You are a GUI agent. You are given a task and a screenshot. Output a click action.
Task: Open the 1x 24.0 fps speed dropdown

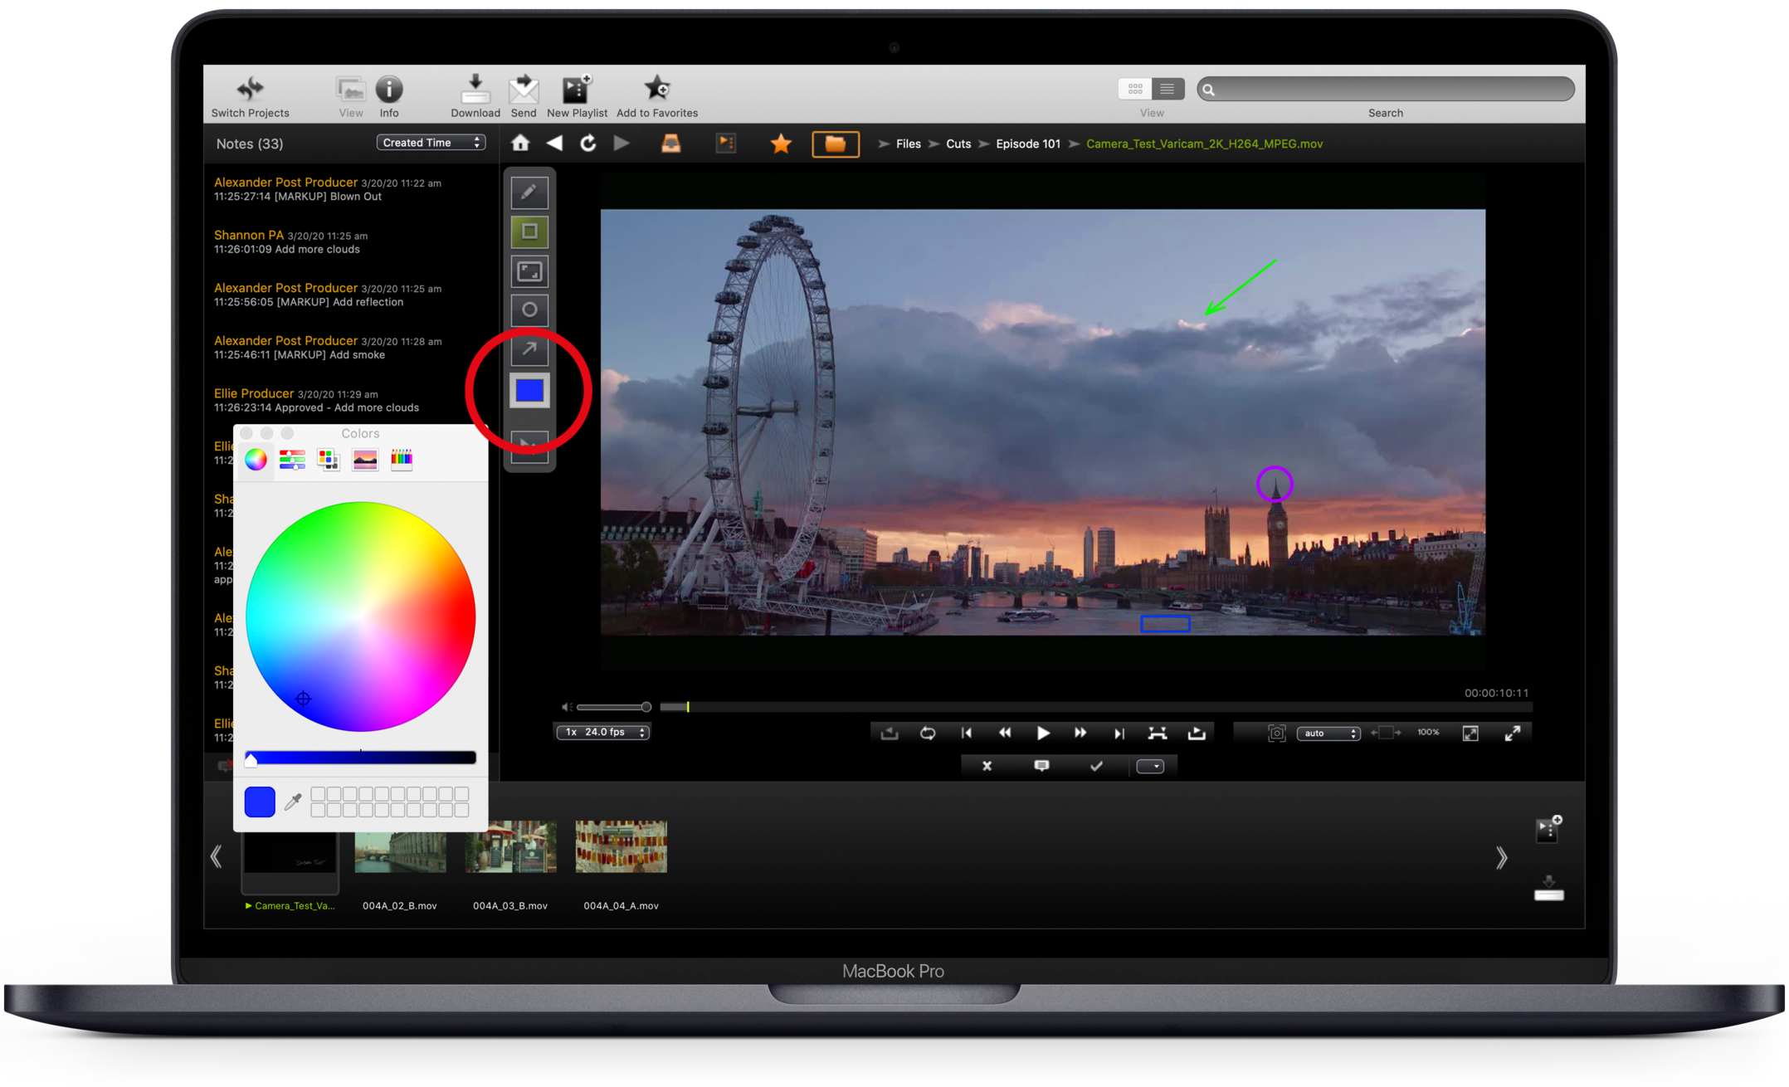602,732
